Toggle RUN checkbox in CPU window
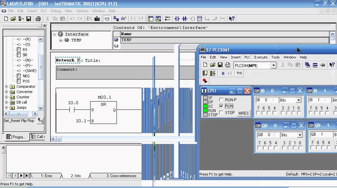The height and width of the screenshot is (188, 337). pos(221,106)
